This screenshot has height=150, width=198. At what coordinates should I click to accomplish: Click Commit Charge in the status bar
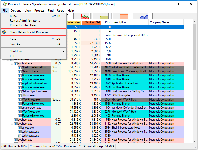tap(46, 146)
